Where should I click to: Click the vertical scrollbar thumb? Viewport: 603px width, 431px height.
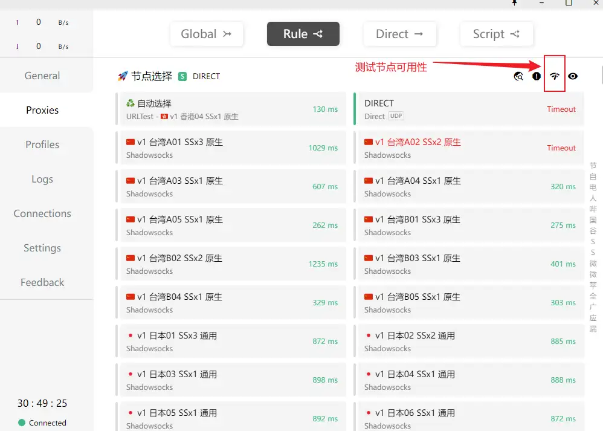click(x=601, y=76)
